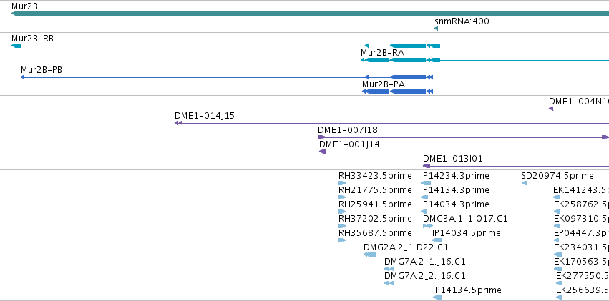Click the EK097310 EST label
Screen dimensions: 609x301
[581, 219]
